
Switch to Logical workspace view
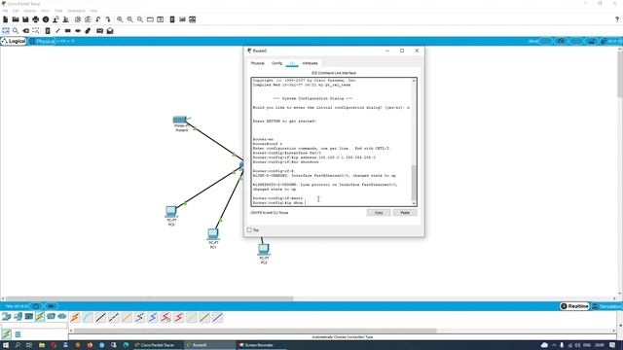14,41
